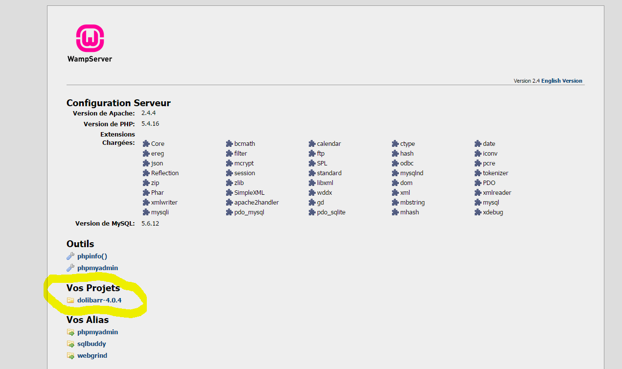Click the apache2handler extension name
622x369 pixels.
[x=256, y=202]
